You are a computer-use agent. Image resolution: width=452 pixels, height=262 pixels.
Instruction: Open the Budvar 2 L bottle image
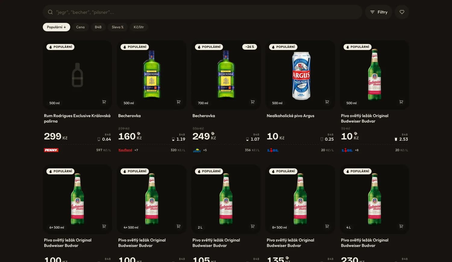tap(226, 199)
